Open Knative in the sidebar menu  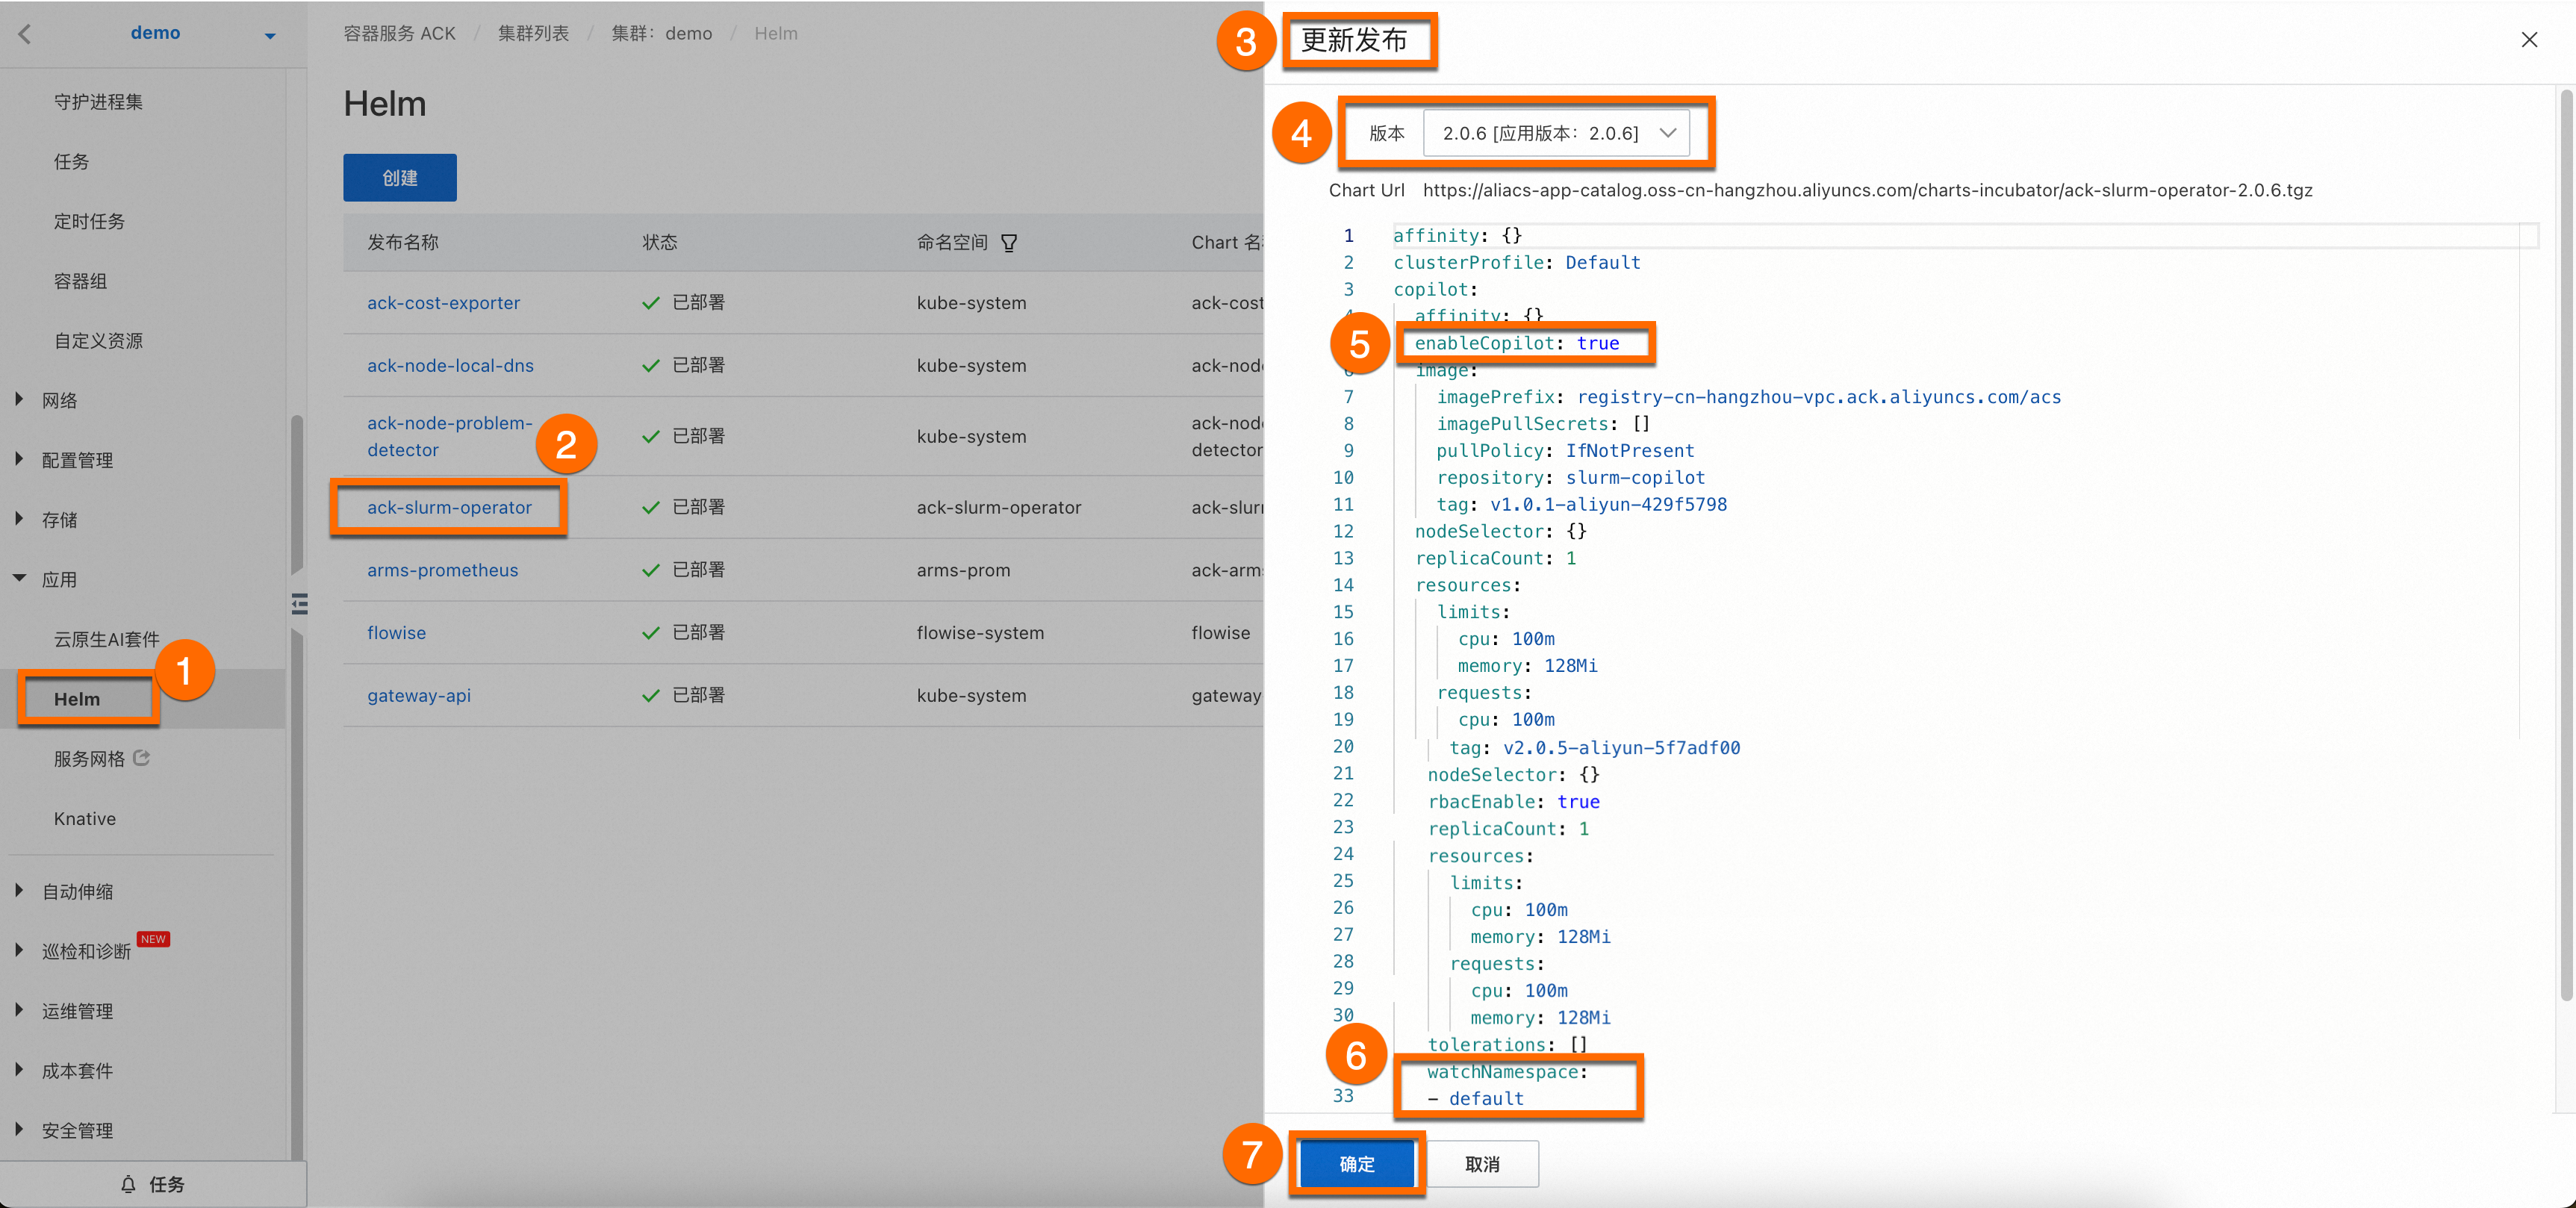click(x=85, y=818)
